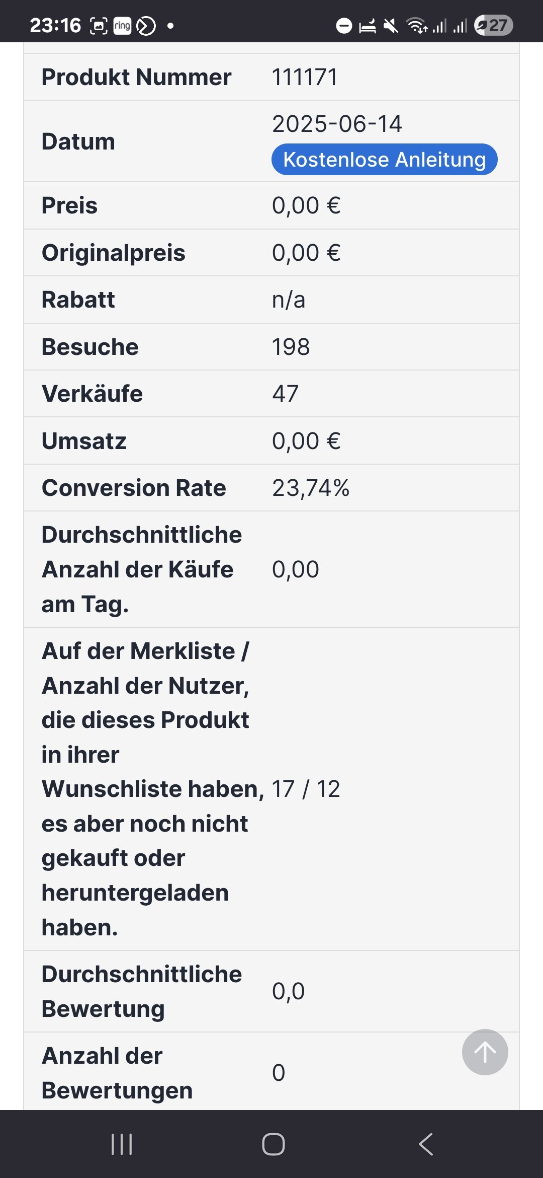The width and height of the screenshot is (543, 1178).
Task: Tap the date value 2025-06-14
Action: click(x=337, y=124)
